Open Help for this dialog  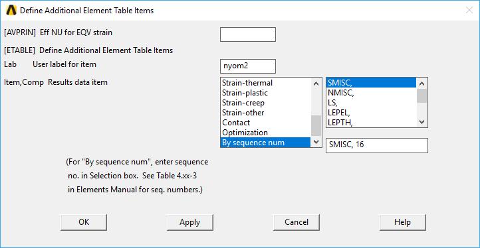(403, 222)
